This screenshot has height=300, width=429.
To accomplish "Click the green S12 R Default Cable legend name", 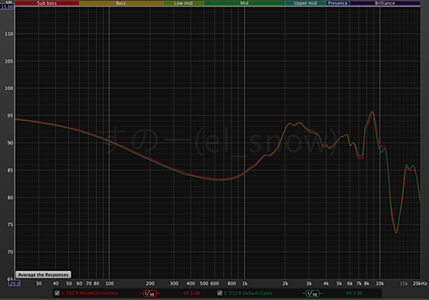I will click(x=248, y=293).
